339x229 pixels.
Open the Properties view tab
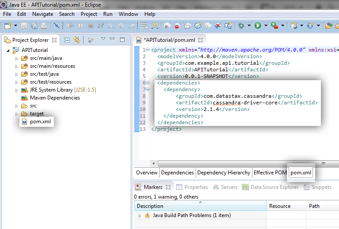point(192,187)
